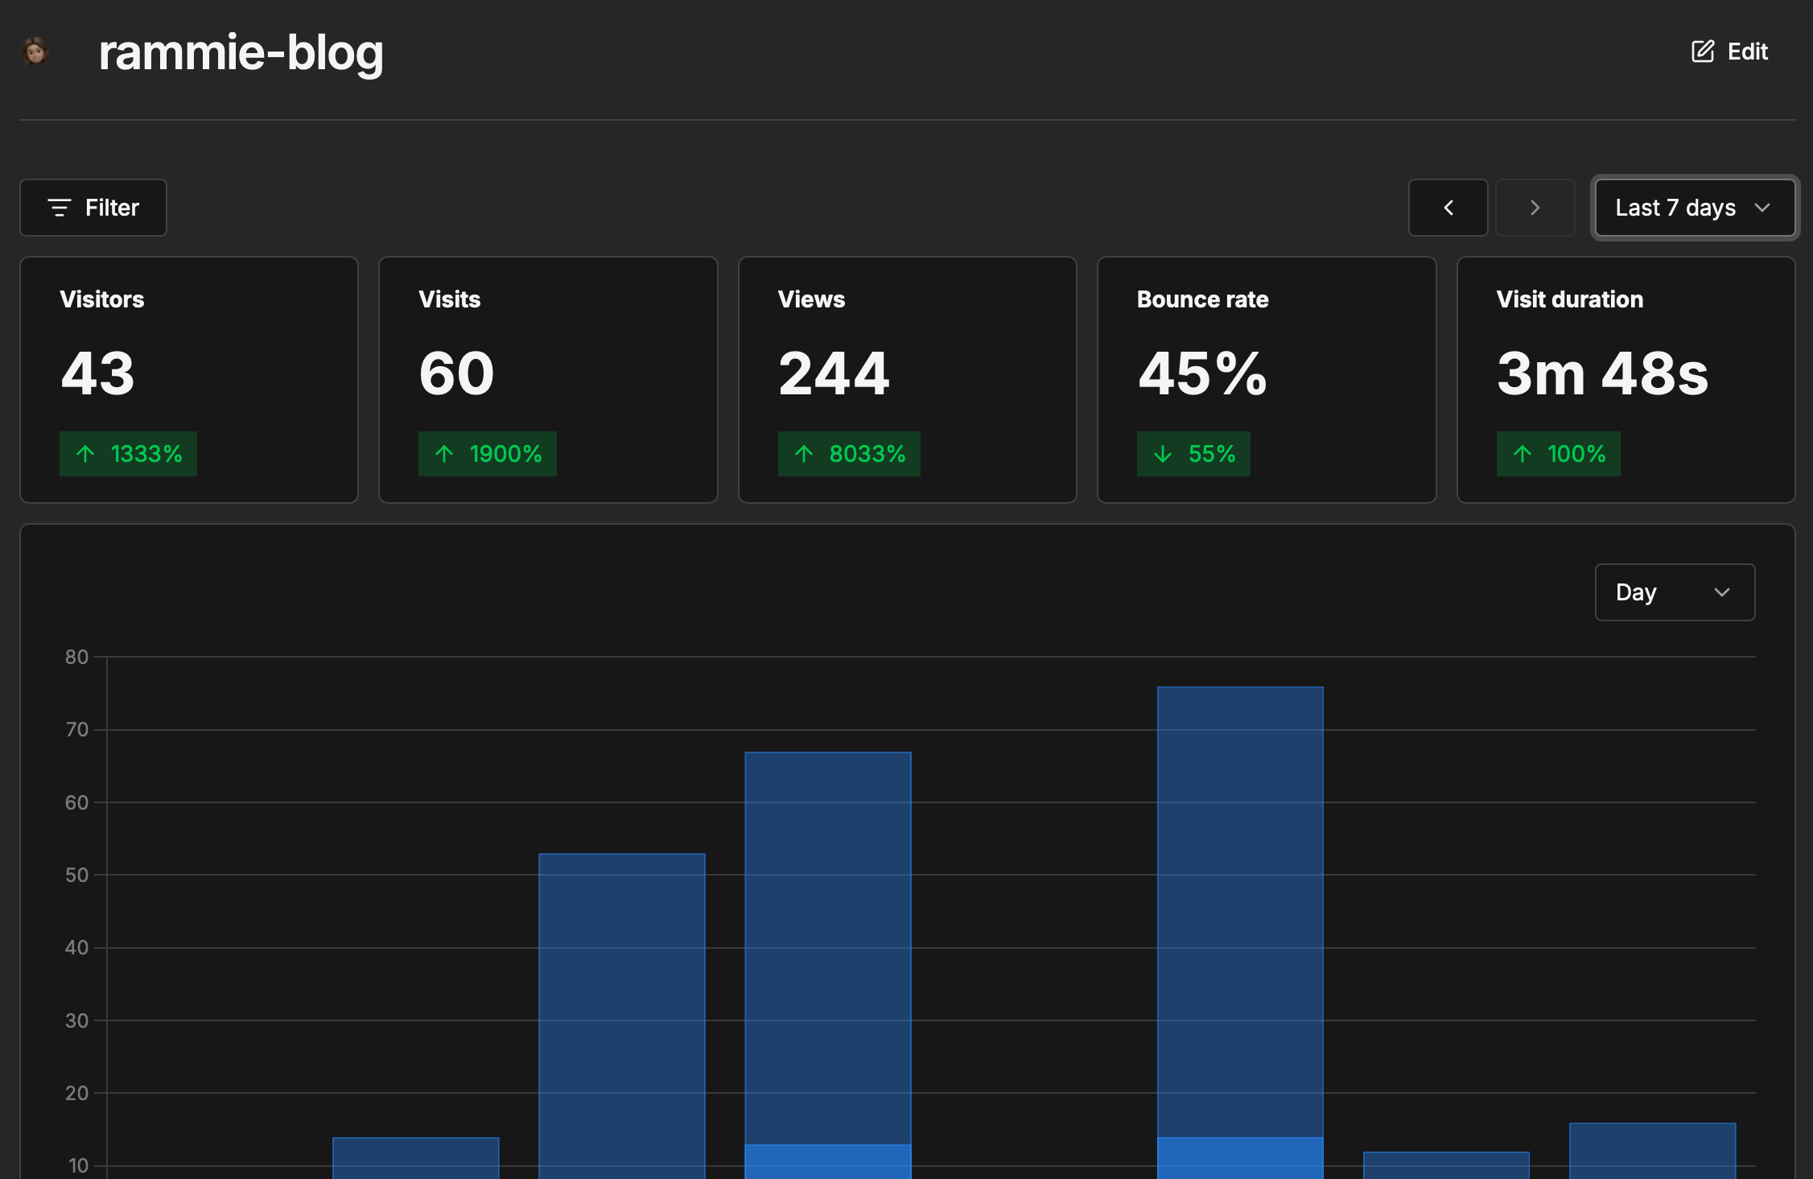Click the 1333% visitors change badge
Viewport: 1813px width, 1179px height.
(x=128, y=454)
